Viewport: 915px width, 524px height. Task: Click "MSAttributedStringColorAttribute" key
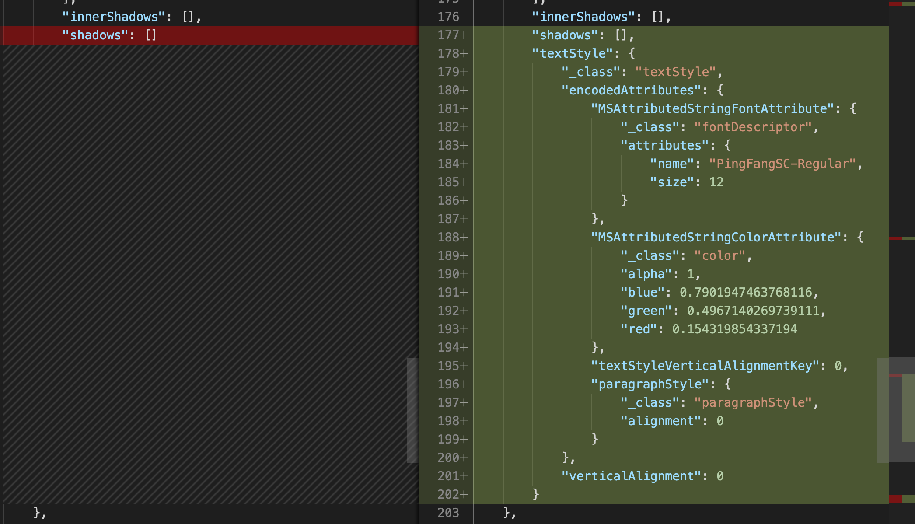[x=716, y=237]
